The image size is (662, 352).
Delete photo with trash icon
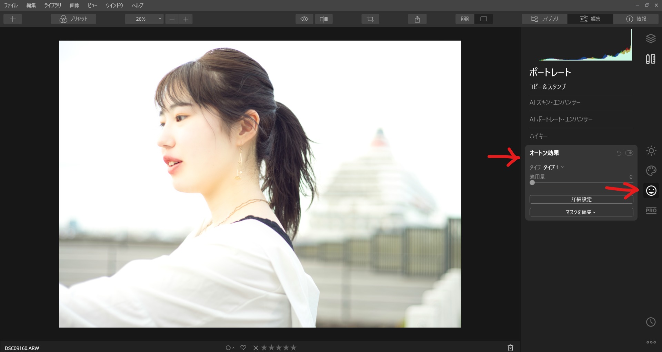pos(511,348)
